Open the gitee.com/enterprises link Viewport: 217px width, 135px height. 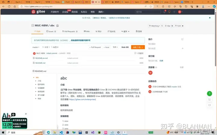(82, 99)
